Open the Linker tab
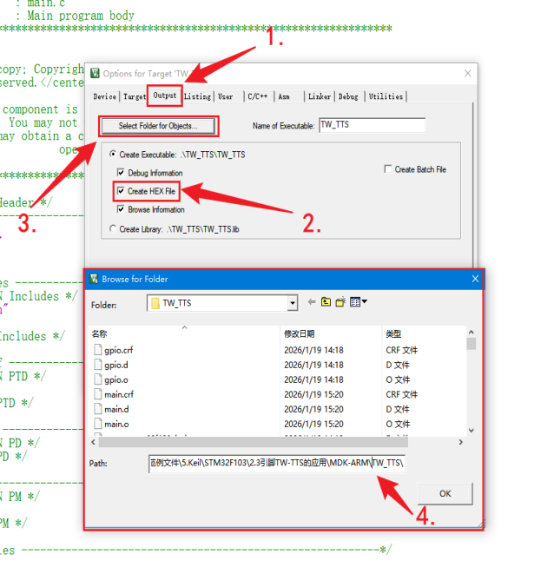Viewport: 554px width, 567px height. point(320,96)
